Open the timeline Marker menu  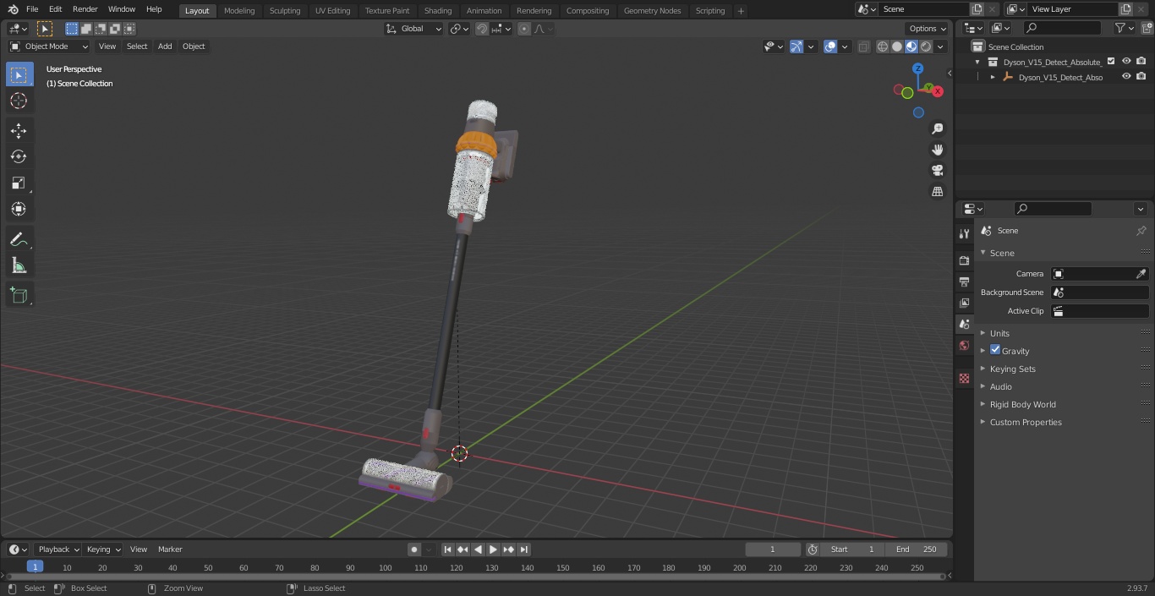170,550
